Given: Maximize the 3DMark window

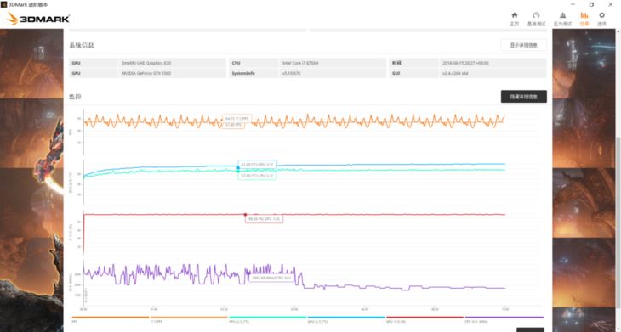Looking at the screenshot, I should pyautogui.click(x=591, y=4).
